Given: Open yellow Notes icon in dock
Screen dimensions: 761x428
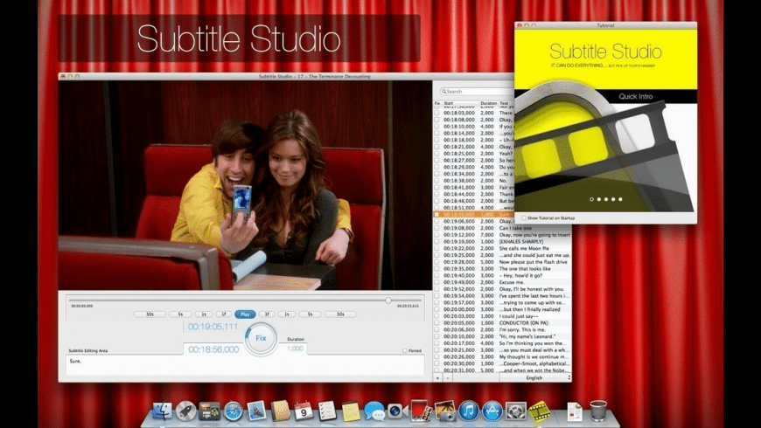Looking at the screenshot, I should point(351,411).
